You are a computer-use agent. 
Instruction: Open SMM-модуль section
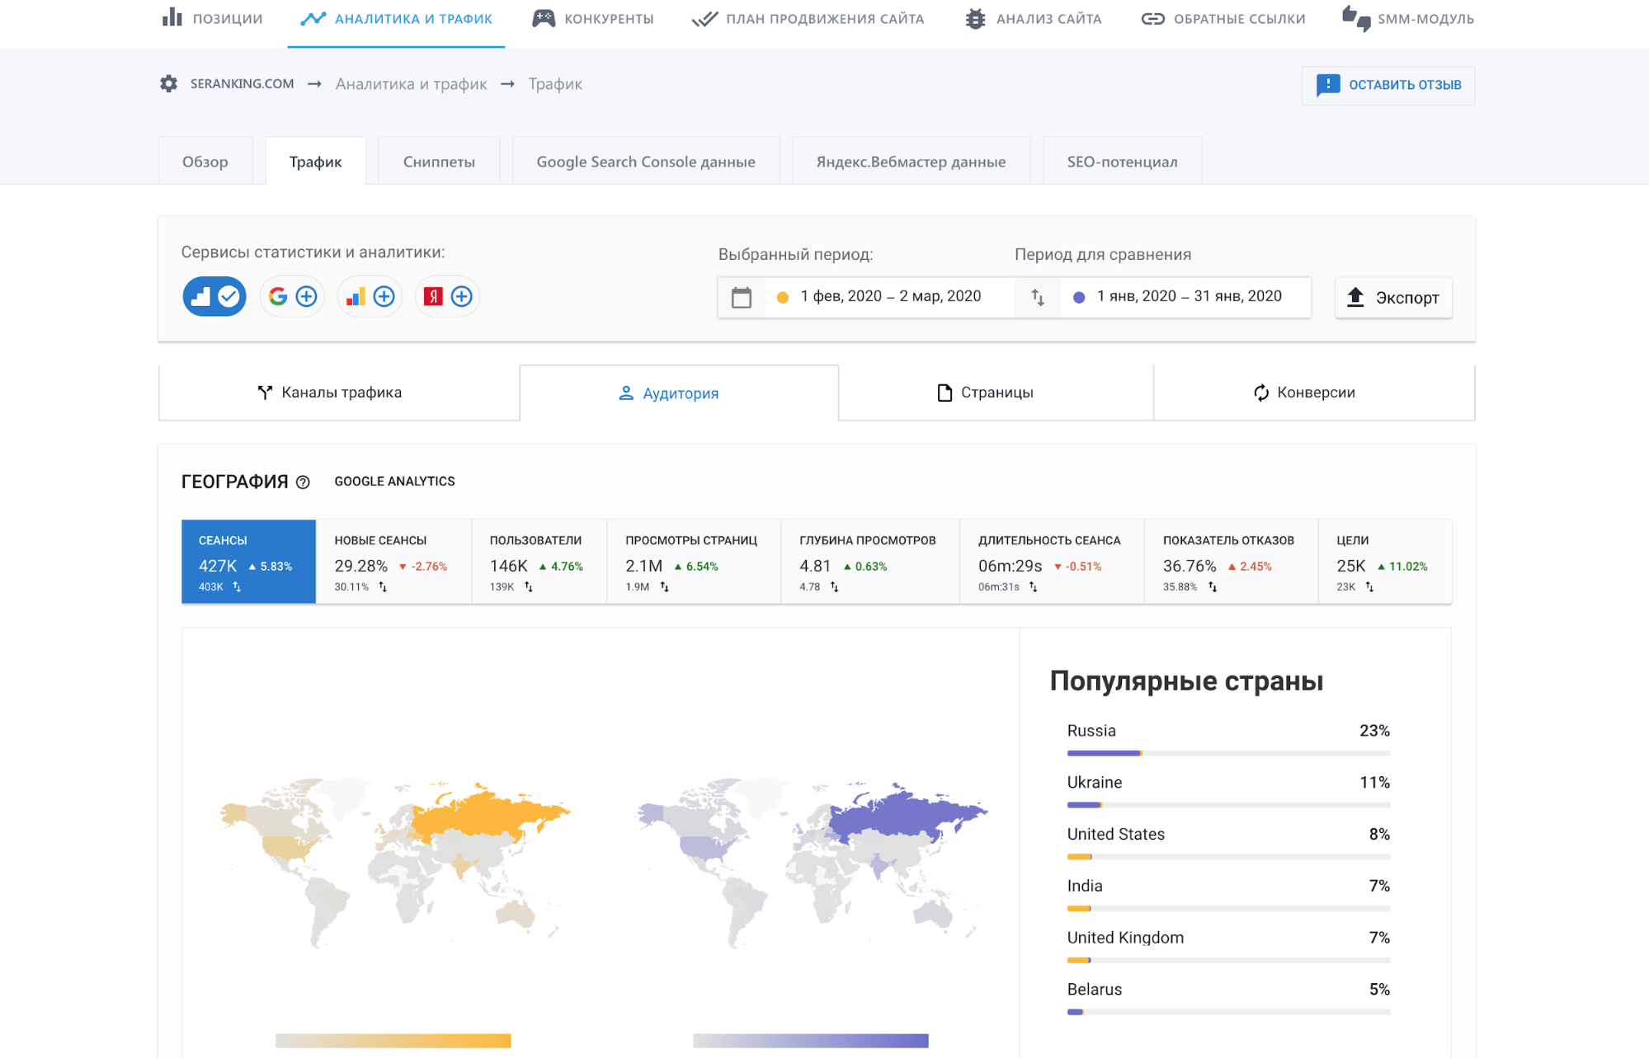(1408, 18)
